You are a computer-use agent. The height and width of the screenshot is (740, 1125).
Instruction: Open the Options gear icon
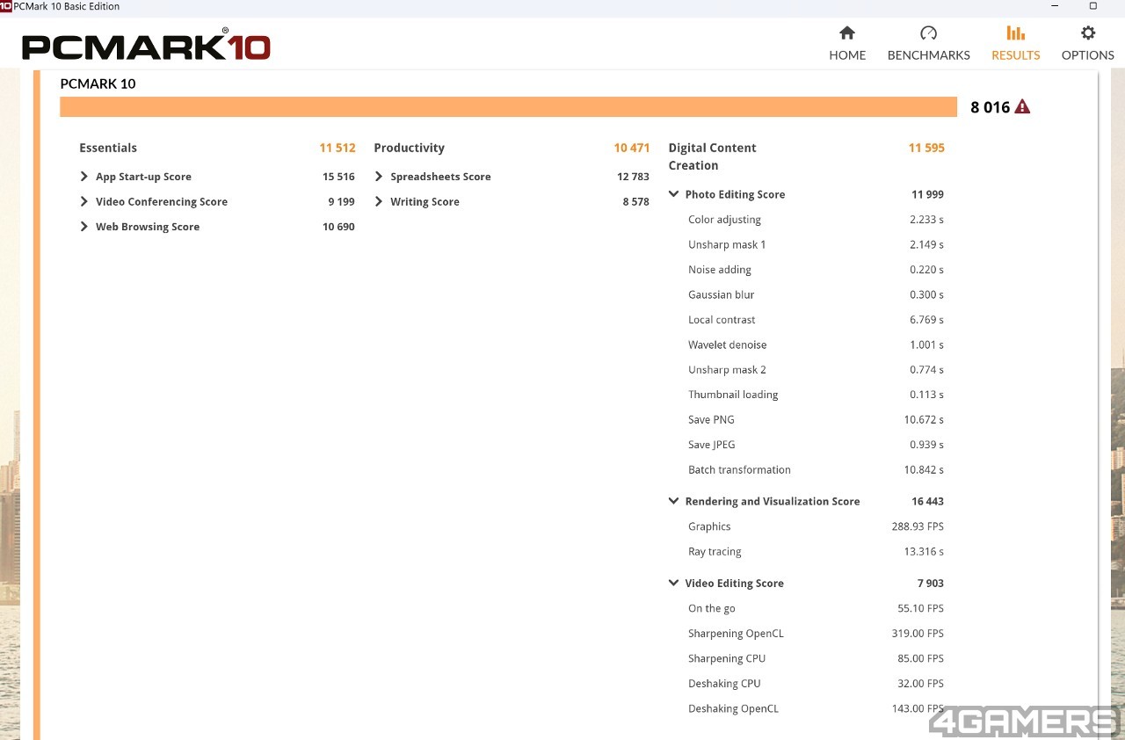(x=1088, y=33)
